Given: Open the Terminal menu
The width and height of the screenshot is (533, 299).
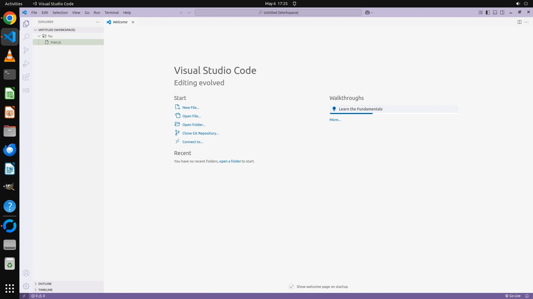Looking at the screenshot, I should click(112, 12).
